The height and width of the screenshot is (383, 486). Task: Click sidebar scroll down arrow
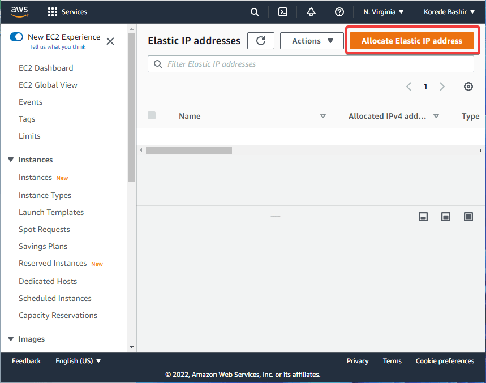(131, 347)
